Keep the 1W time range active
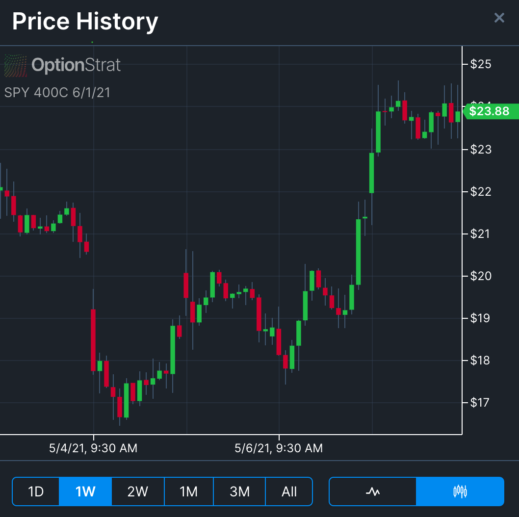 85,491
